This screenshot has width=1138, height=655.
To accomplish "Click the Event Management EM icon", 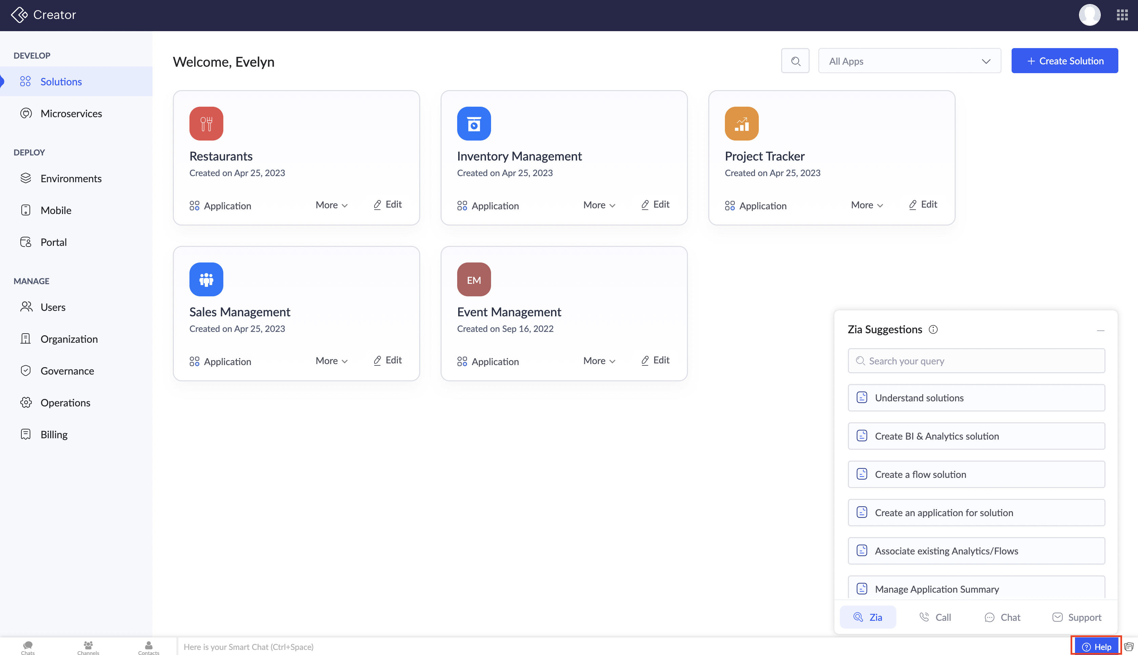I will coord(473,279).
